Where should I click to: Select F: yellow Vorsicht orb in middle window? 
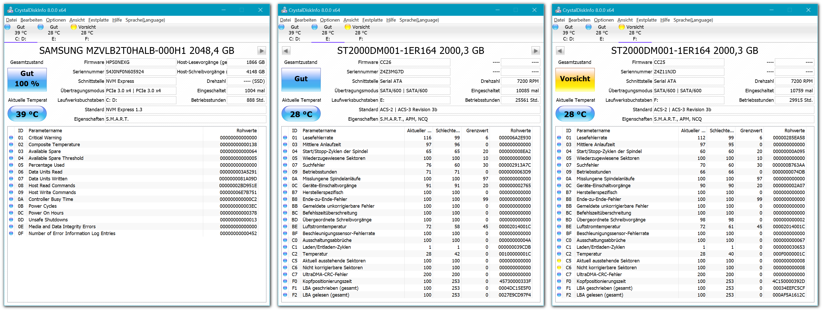tap(348, 27)
